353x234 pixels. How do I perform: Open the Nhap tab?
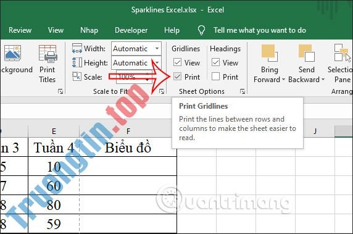[89, 30]
